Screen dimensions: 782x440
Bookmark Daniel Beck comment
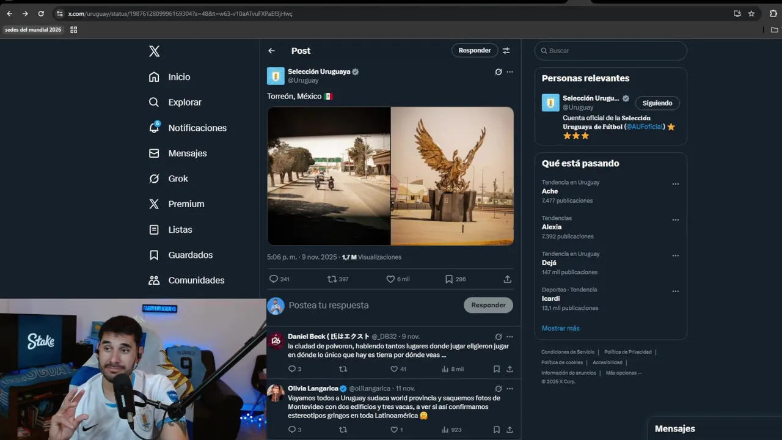tap(497, 369)
